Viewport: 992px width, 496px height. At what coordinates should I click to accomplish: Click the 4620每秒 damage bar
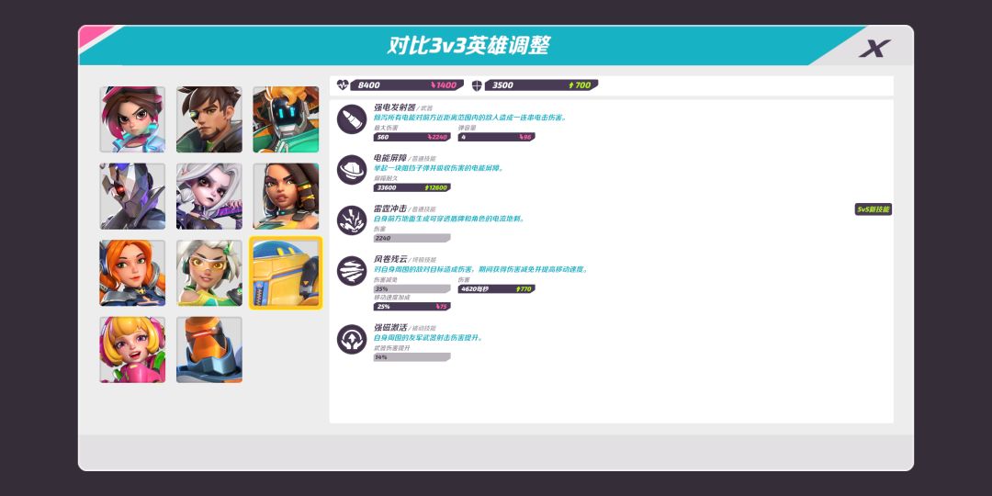(497, 288)
